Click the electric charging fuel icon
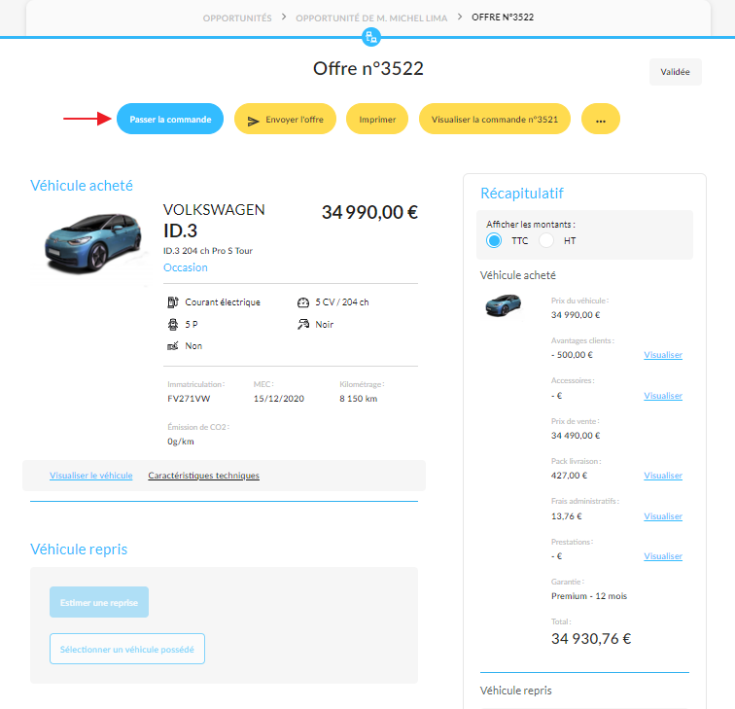This screenshot has height=709, width=735. (173, 301)
